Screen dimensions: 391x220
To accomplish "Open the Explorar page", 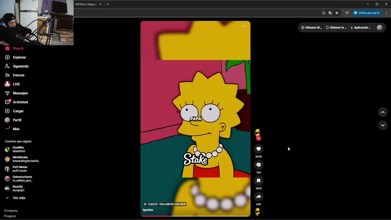I will (x=19, y=57).
